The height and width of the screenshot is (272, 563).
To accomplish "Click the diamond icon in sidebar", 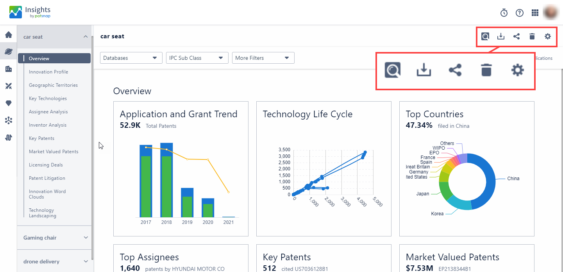I will click(8, 103).
